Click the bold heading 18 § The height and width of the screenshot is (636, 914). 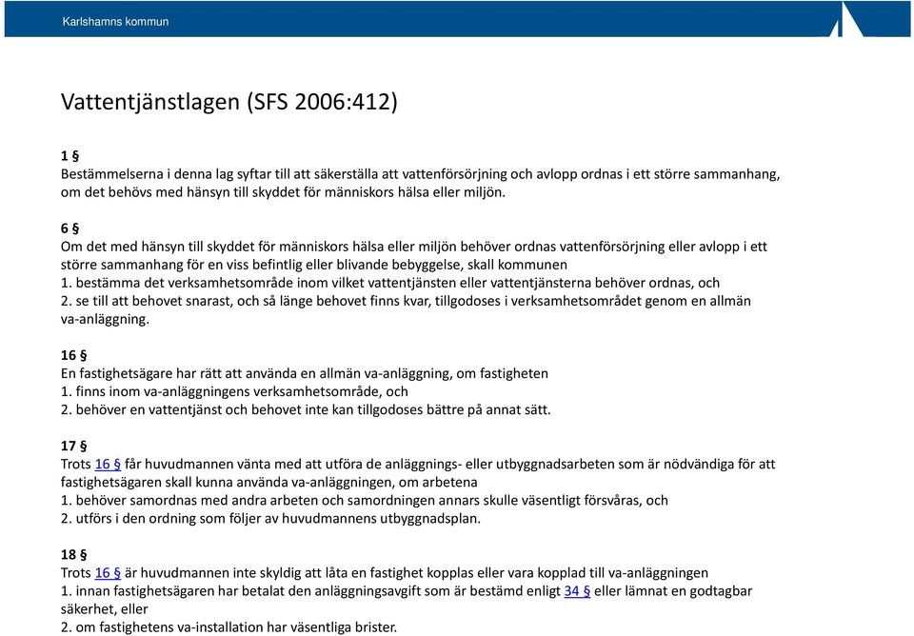[x=73, y=554]
